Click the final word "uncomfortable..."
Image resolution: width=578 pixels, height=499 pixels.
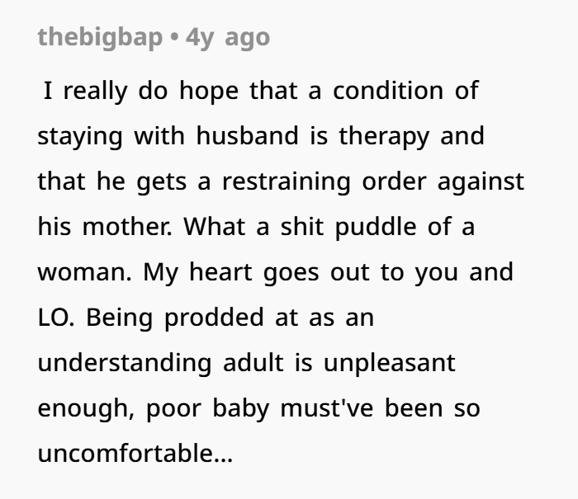point(135,454)
